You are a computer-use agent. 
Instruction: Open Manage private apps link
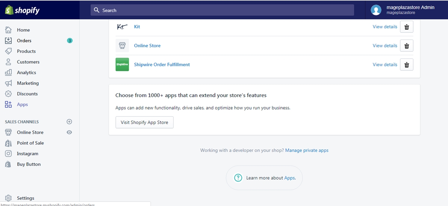(307, 150)
